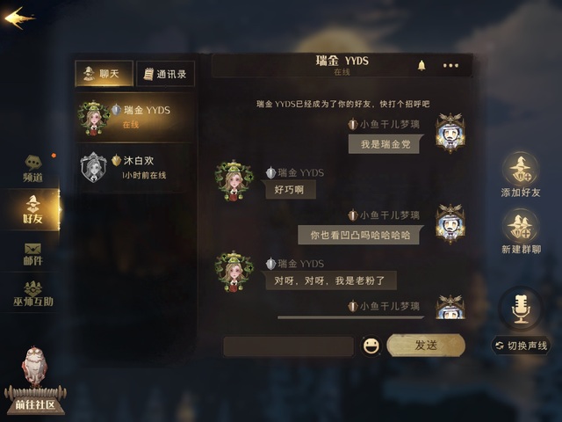Toggle 切换声线 voice switch
This screenshot has height=422, width=562.
[521, 346]
